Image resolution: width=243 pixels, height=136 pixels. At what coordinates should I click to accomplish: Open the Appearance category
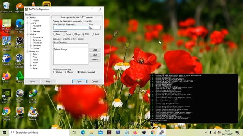tap(38, 37)
